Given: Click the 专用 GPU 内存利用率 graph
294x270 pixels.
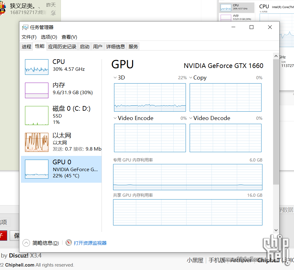Looking at the screenshot, I should click(x=188, y=177).
